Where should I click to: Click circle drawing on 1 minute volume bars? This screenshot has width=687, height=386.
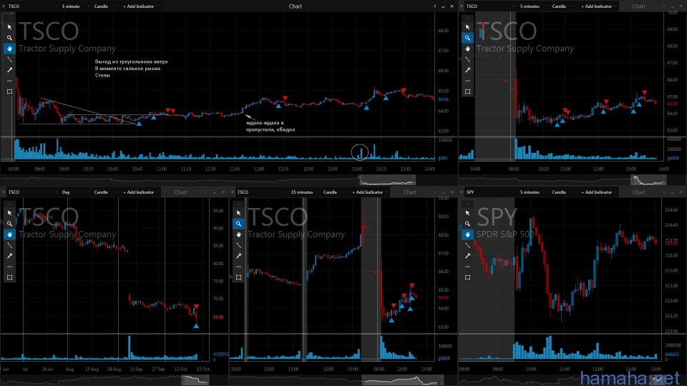pos(360,152)
